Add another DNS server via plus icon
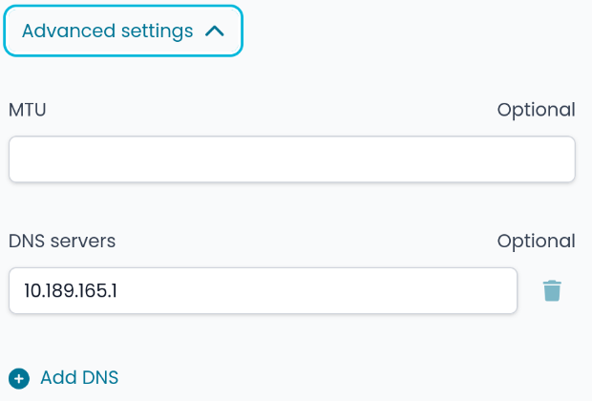The height and width of the screenshot is (401, 592). [19, 378]
